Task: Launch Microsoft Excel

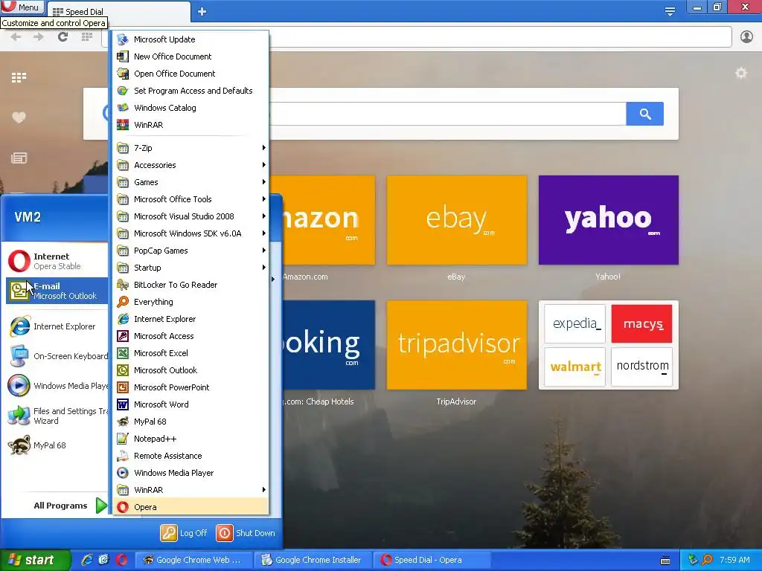Action: coord(191,353)
